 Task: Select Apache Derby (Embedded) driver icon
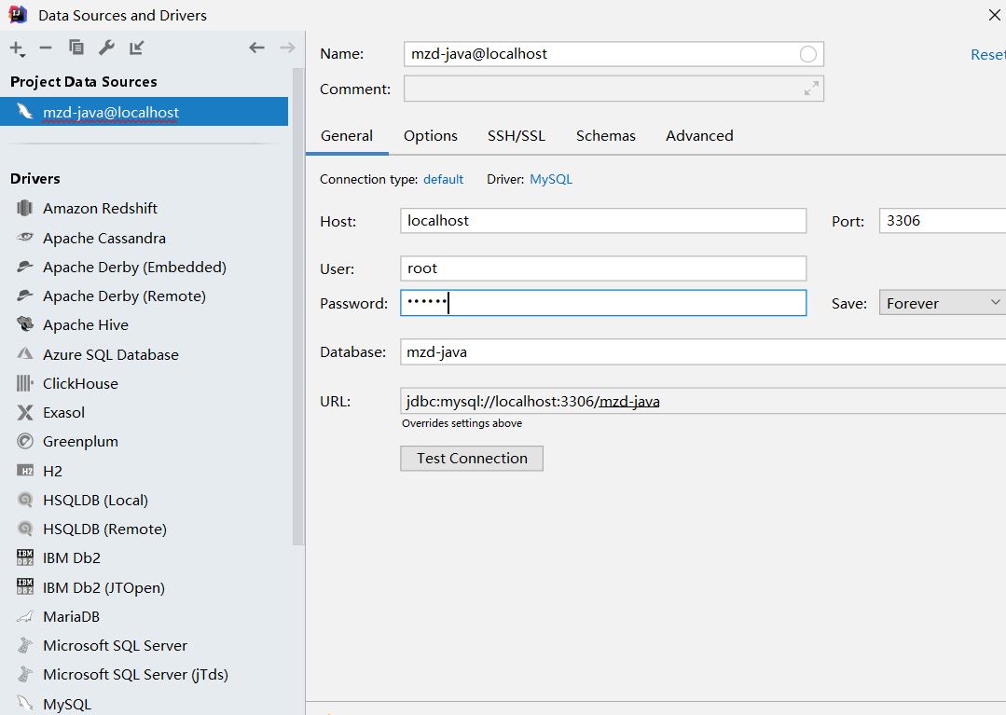point(24,266)
